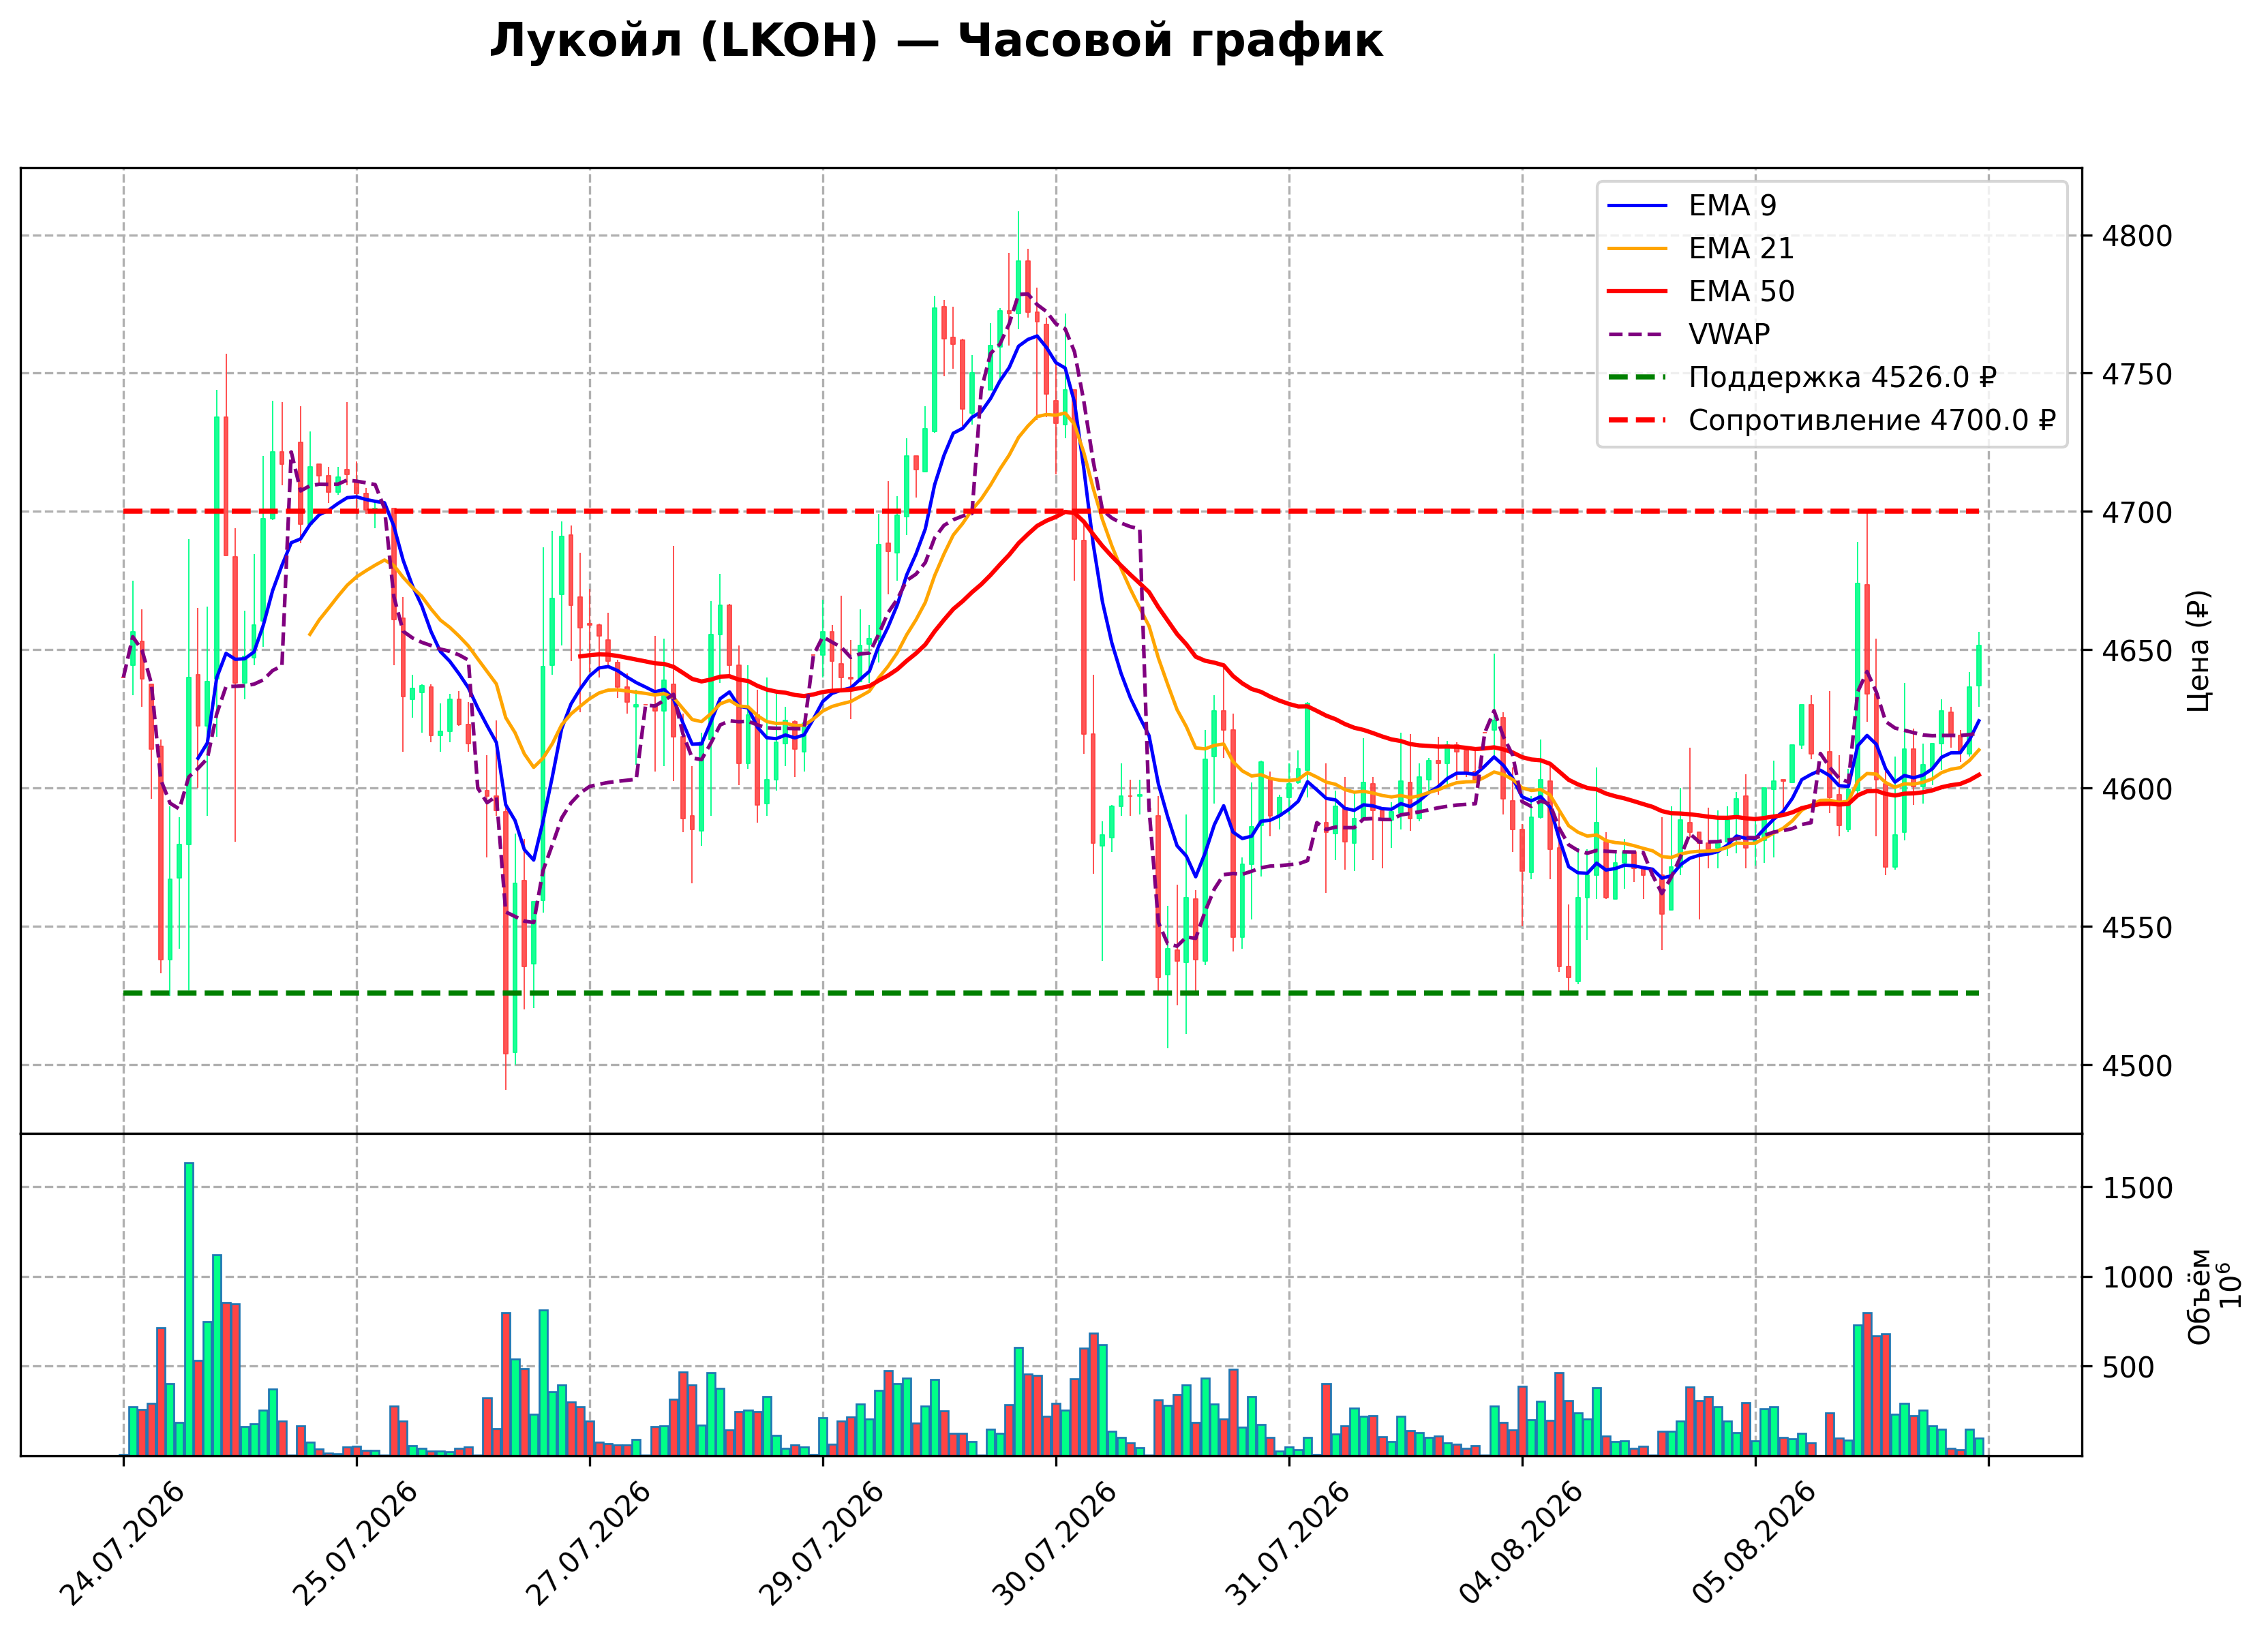Click the blue line swatch next to EMA 9
Image resolution: width=2268 pixels, height=1631 pixels.
click(1637, 205)
